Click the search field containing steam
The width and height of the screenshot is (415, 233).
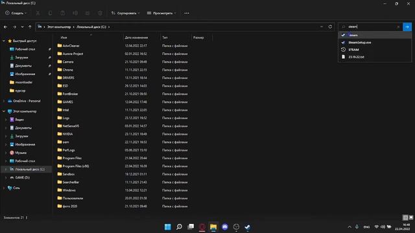[370, 27]
